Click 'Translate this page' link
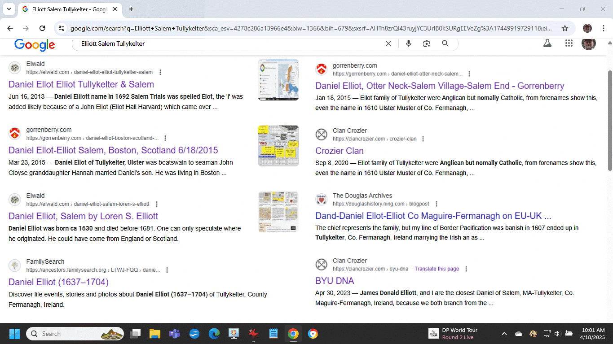 point(437,269)
